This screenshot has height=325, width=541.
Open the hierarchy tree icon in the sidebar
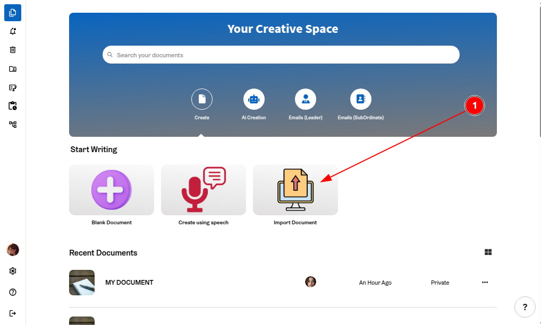(x=13, y=125)
